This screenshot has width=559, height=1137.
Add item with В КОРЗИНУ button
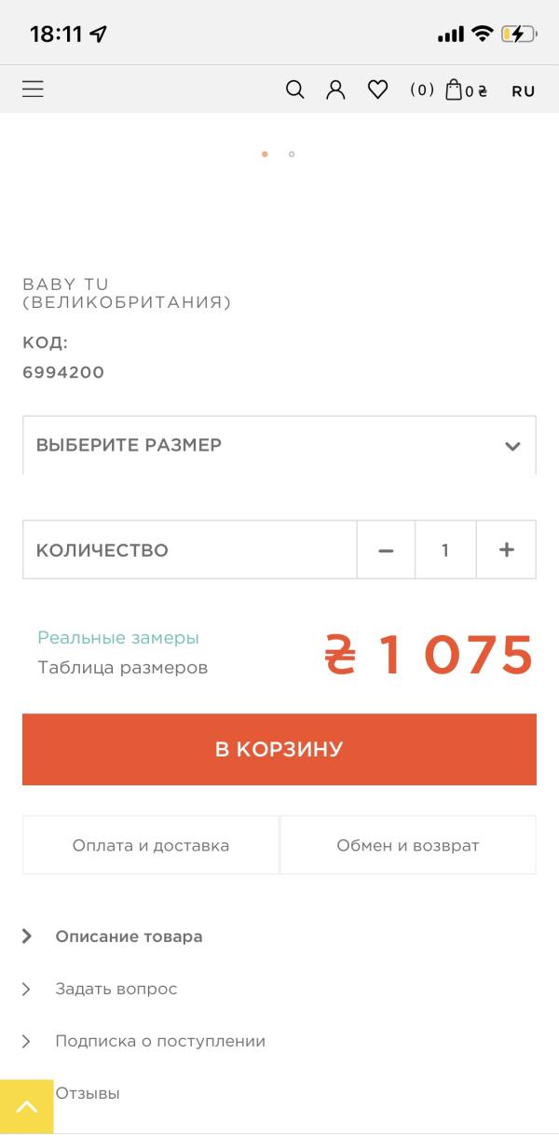279,749
